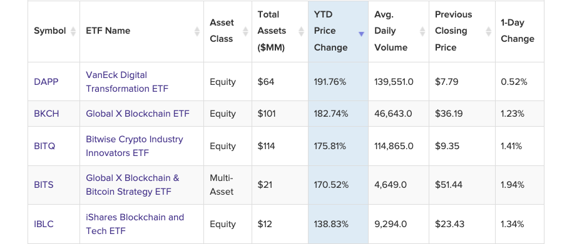Open VanEck Digital Transformation ETF link

(127, 82)
